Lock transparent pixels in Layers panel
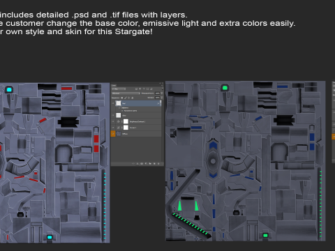The height and width of the screenshot is (251, 335). coord(122,98)
